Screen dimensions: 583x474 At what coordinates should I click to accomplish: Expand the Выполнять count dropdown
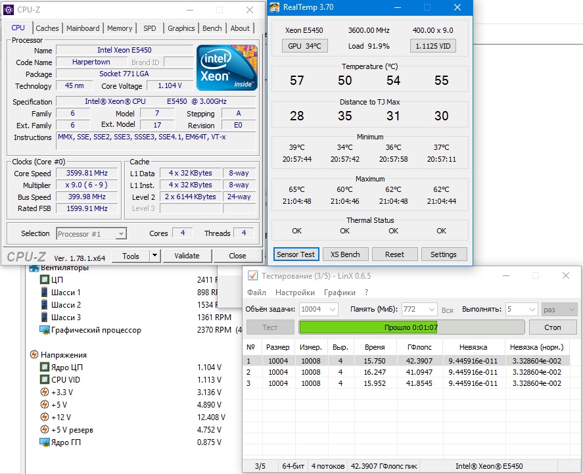point(532,309)
